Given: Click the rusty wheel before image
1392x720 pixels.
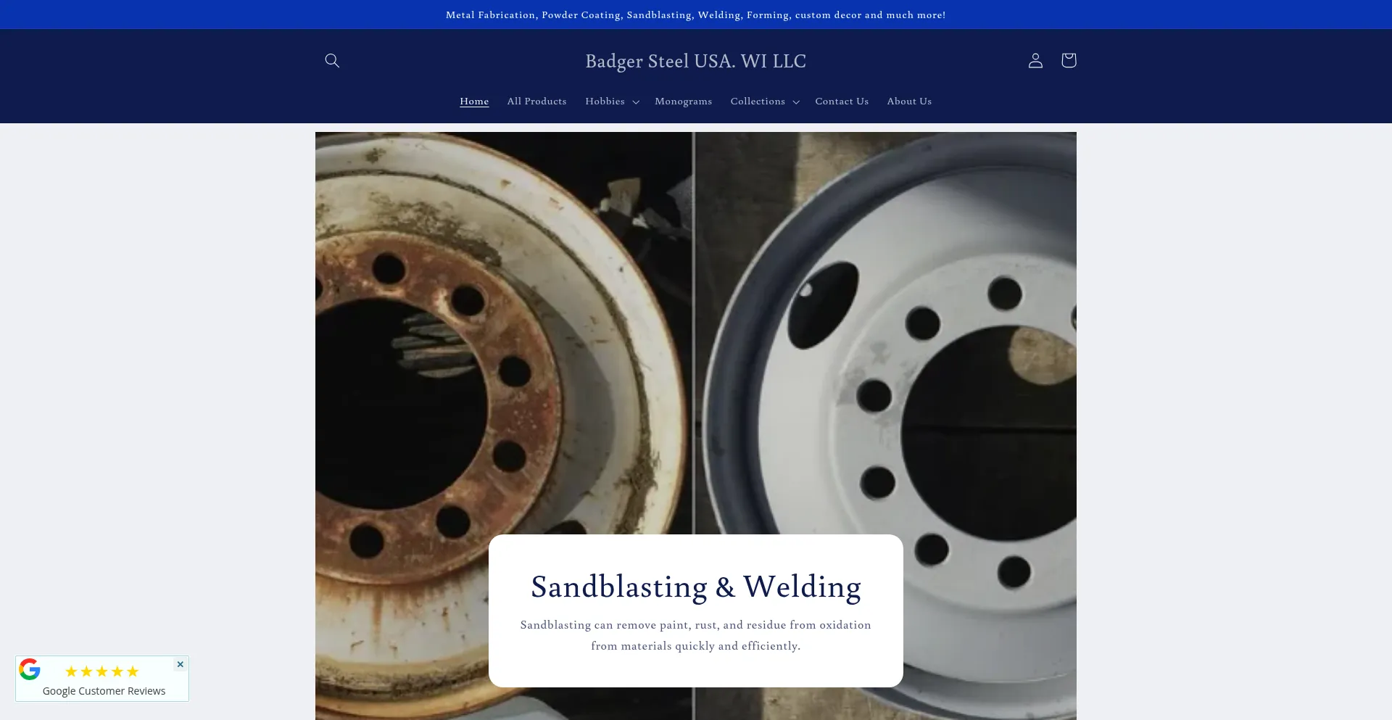Looking at the screenshot, I should coord(504,426).
